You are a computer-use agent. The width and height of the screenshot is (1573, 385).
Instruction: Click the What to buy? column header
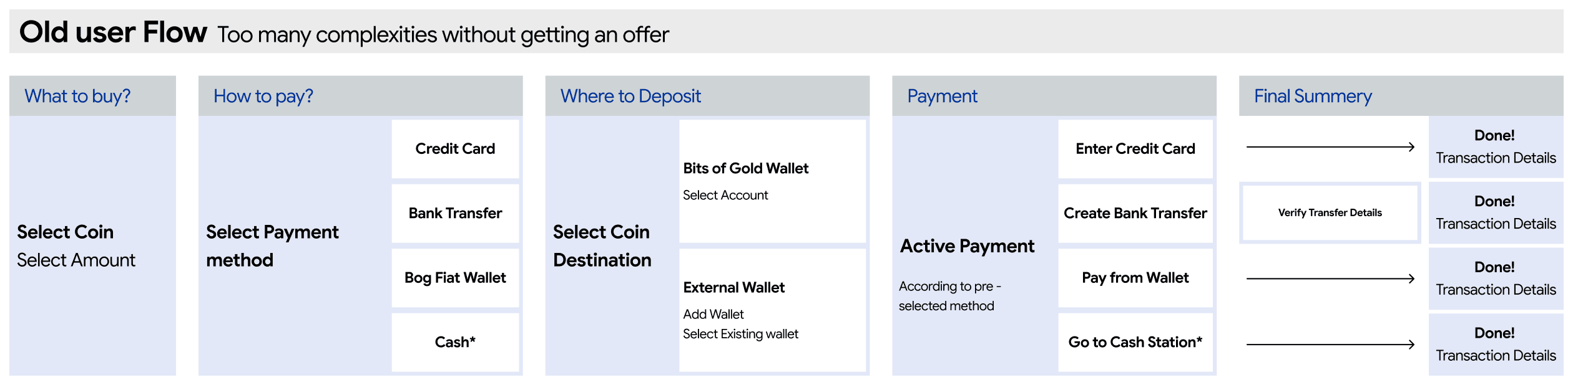(x=93, y=97)
